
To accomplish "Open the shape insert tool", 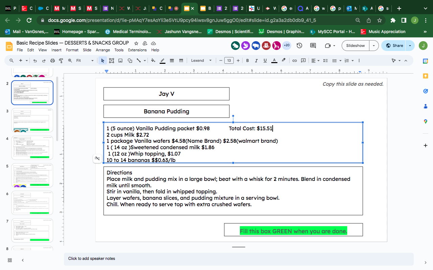I will point(130,60).
